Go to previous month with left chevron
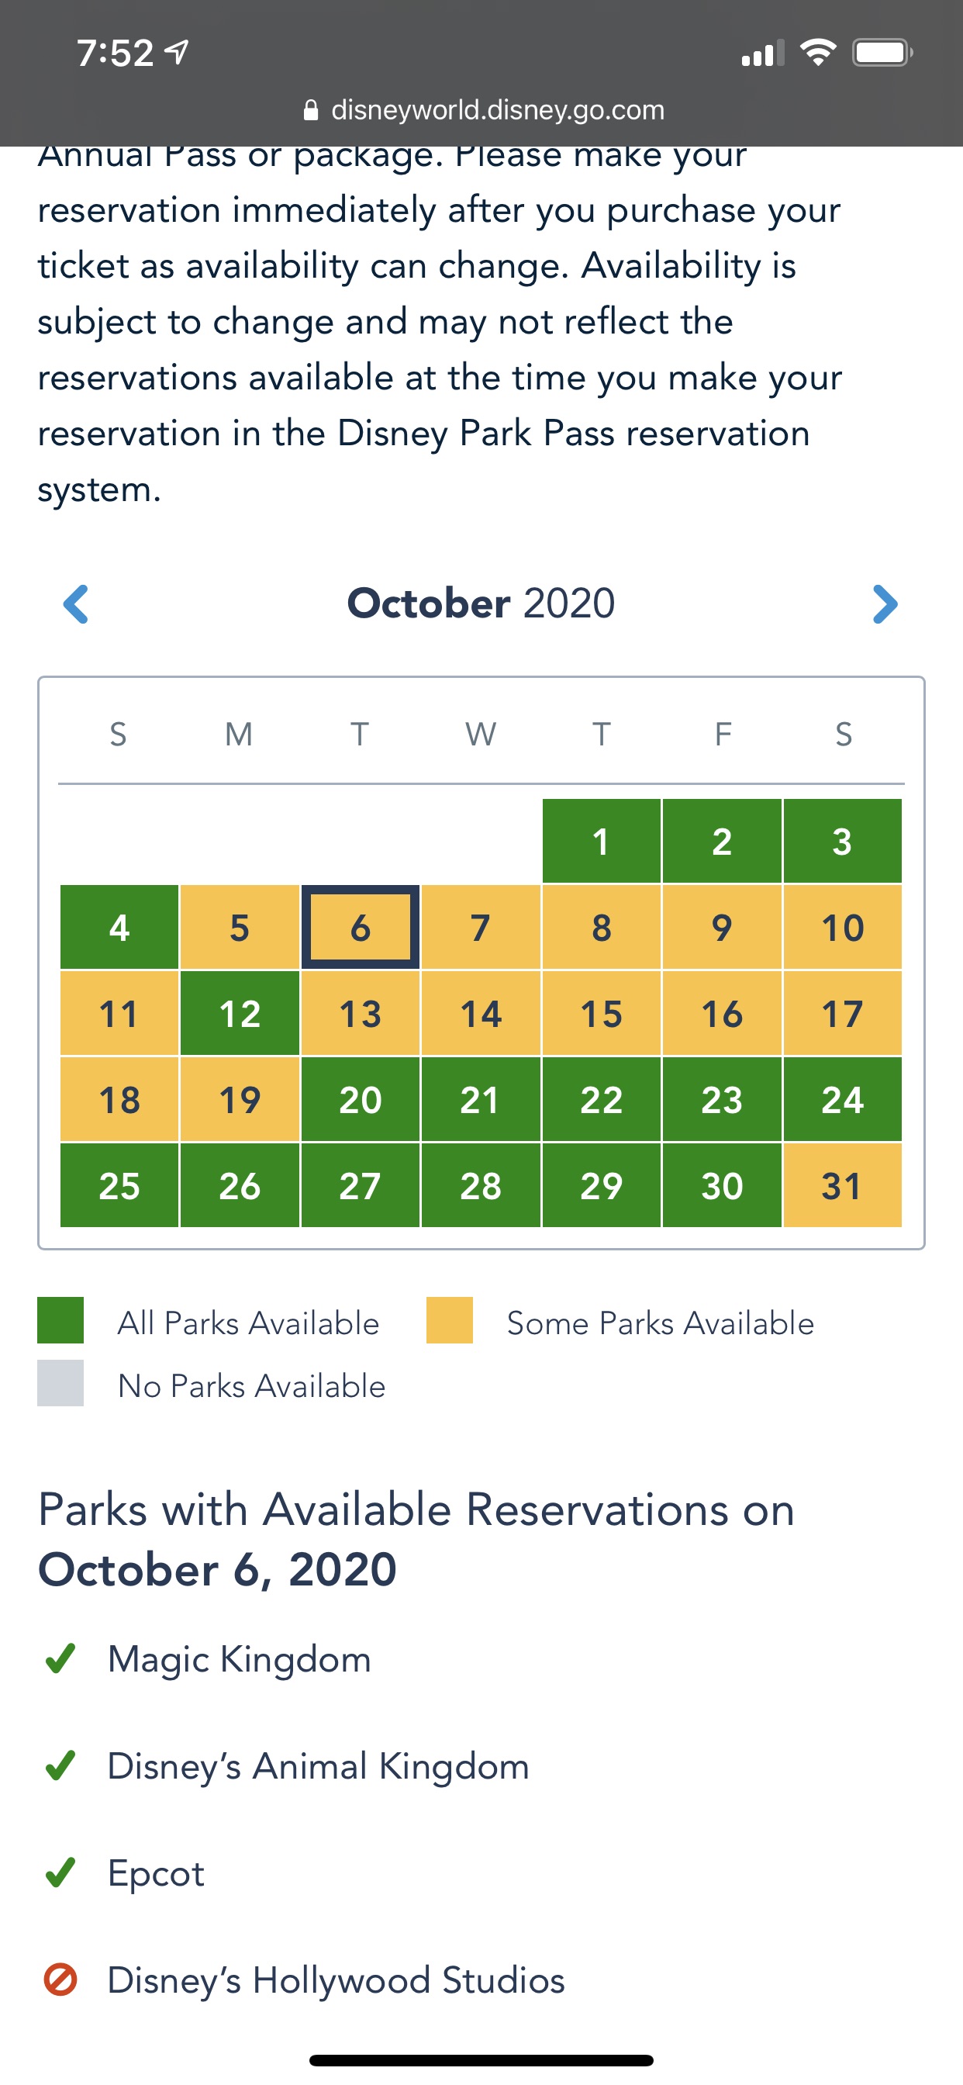 76,603
